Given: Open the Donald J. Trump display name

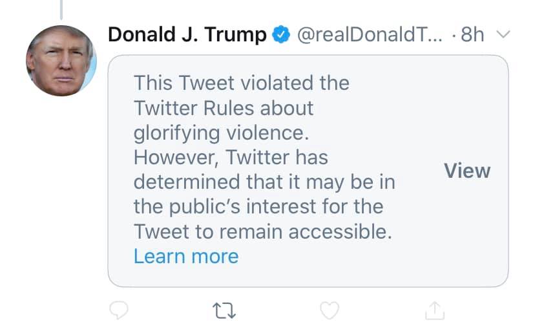Looking at the screenshot, I should coord(187,34).
